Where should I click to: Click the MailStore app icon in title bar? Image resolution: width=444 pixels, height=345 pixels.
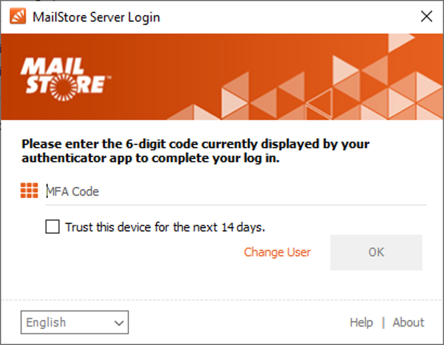pos(18,16)
